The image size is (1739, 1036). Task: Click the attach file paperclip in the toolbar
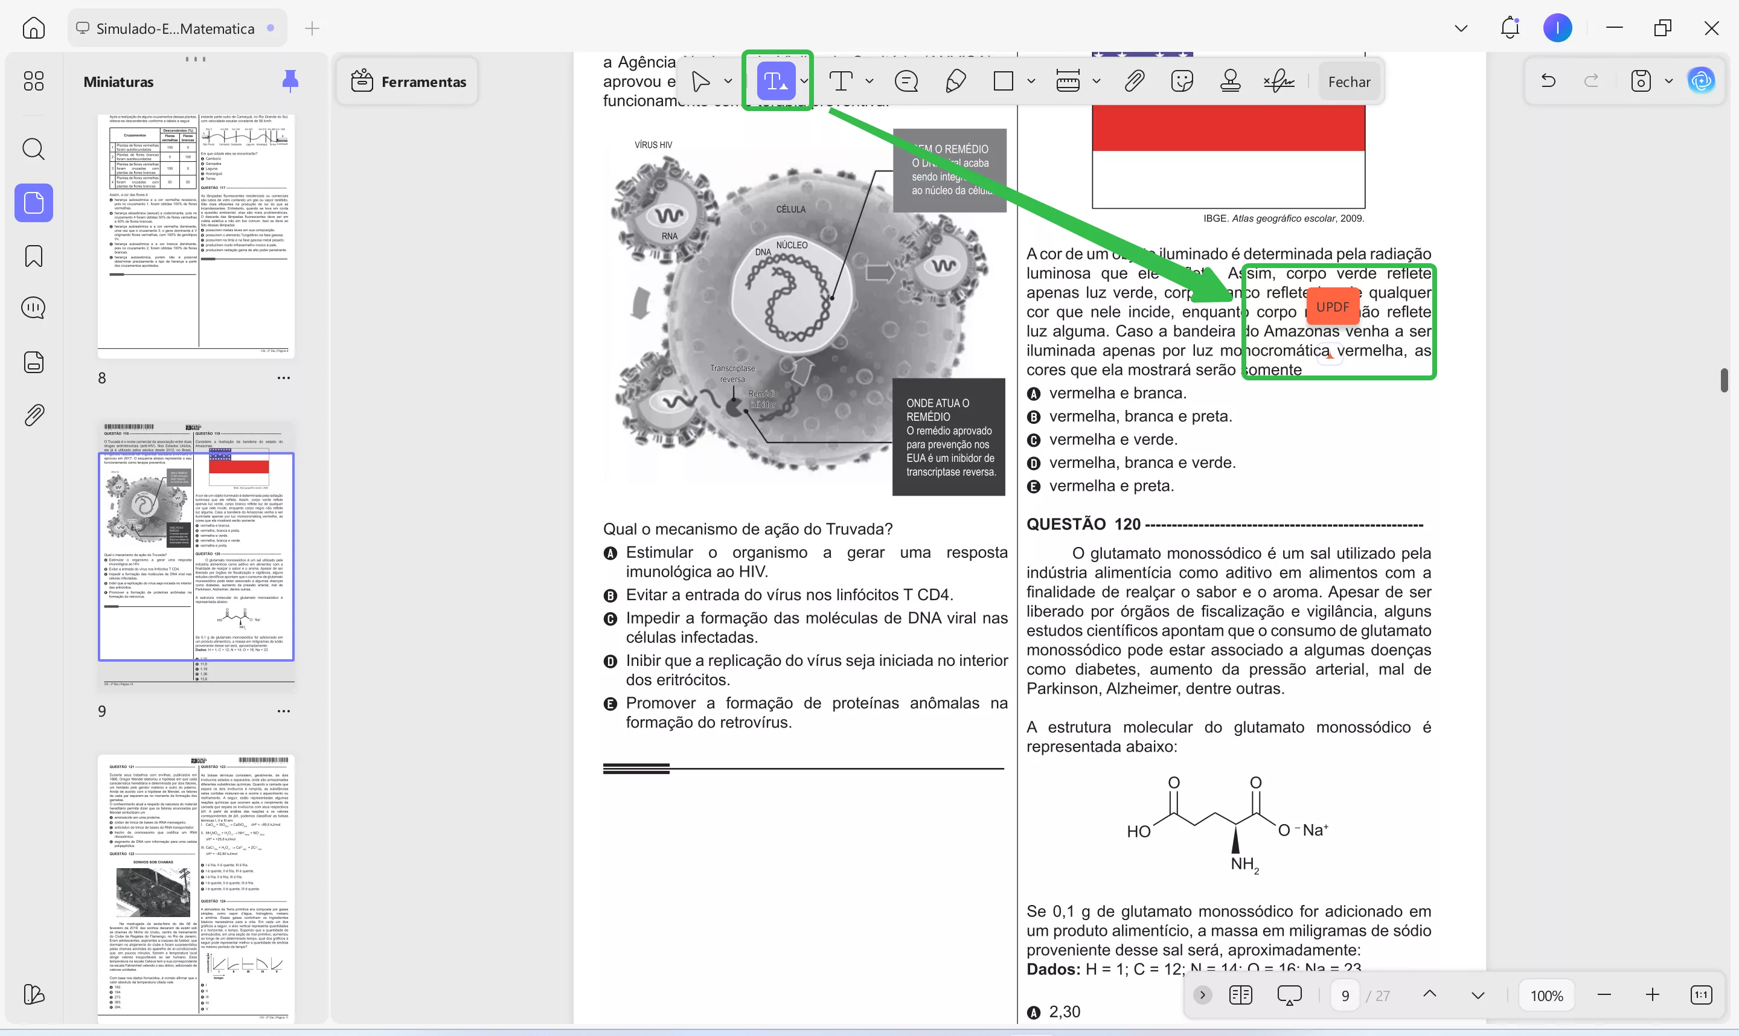click(1135, 82)
